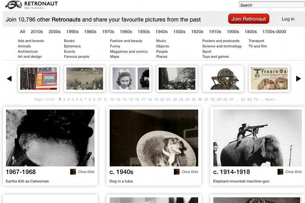The height and width of the screenshot is (203, 305).
Task: Jump to page 31 of results
Action: [x=231, y=99]
